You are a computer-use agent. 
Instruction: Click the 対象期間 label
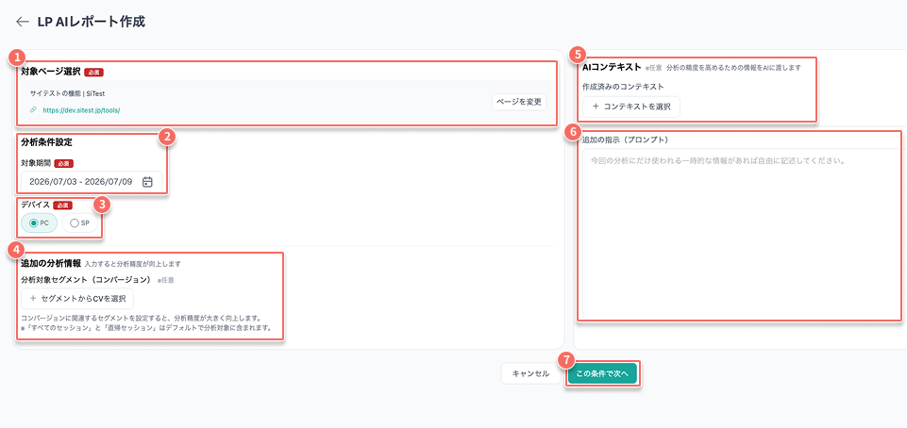point(35,163)
